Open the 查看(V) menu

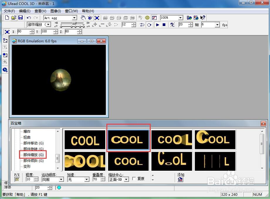click(x=40, y=11)
